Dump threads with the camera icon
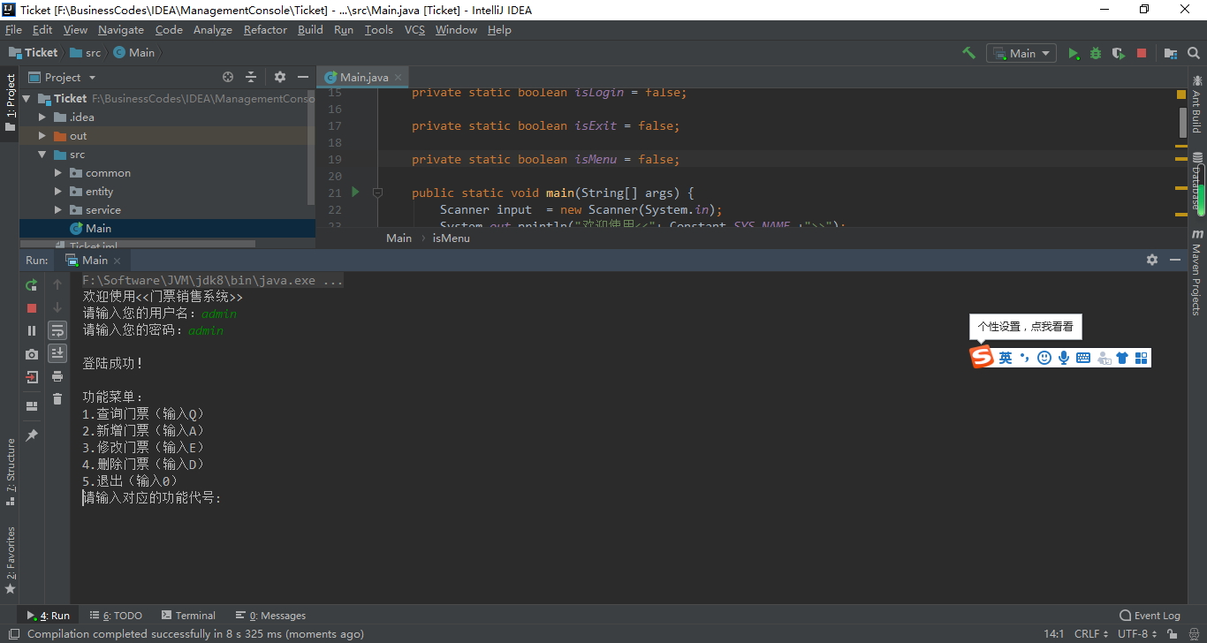 click(x=32, y=354)
